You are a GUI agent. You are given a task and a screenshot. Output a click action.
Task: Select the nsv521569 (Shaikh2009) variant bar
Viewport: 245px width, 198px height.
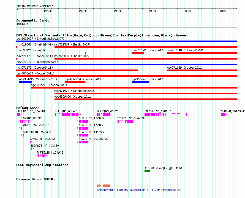point(146,47)
